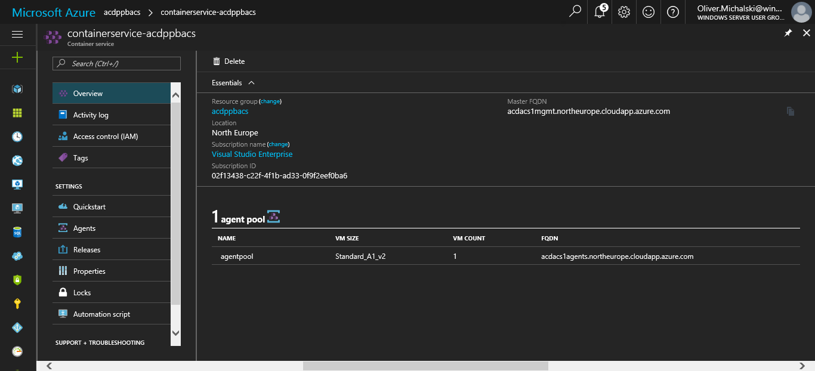Open the Activity log menu item
Image resolution: width=815 pixels, height=371 pixels.
112,115
